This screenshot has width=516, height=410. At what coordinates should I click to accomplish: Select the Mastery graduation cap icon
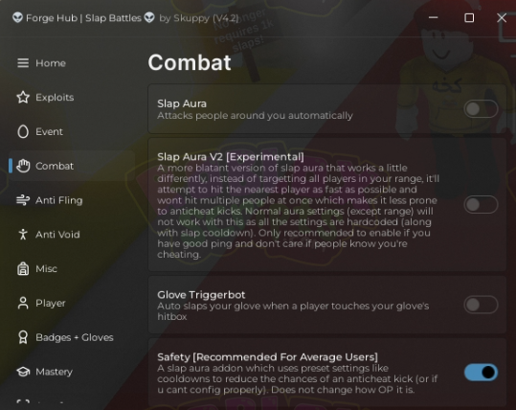coord(23,372)
